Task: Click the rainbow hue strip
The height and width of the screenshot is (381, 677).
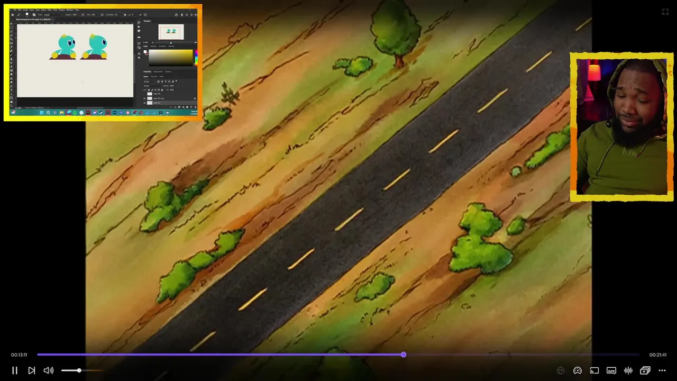Action: [196, 57]
